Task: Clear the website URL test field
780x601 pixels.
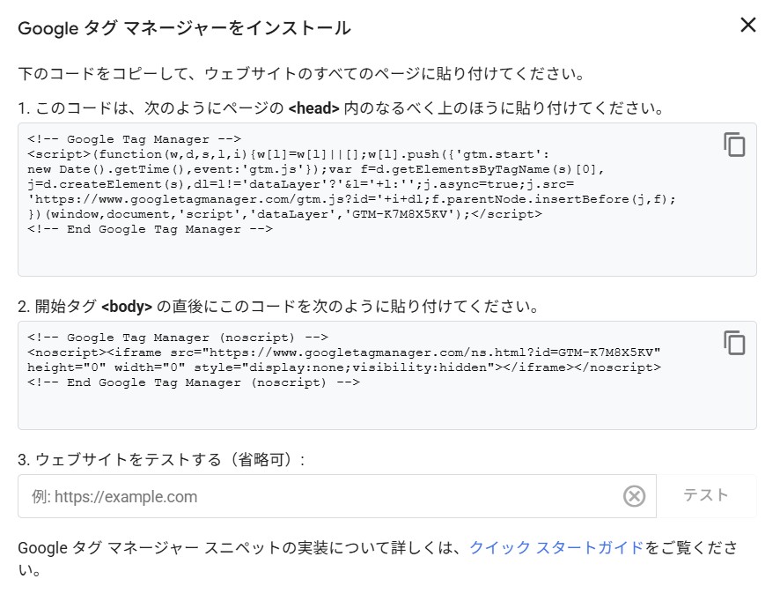Action: coord(634,496)
